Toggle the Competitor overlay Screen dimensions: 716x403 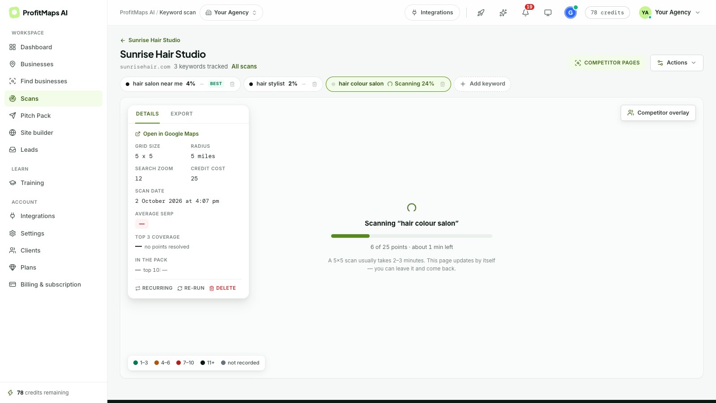[658, 113]
